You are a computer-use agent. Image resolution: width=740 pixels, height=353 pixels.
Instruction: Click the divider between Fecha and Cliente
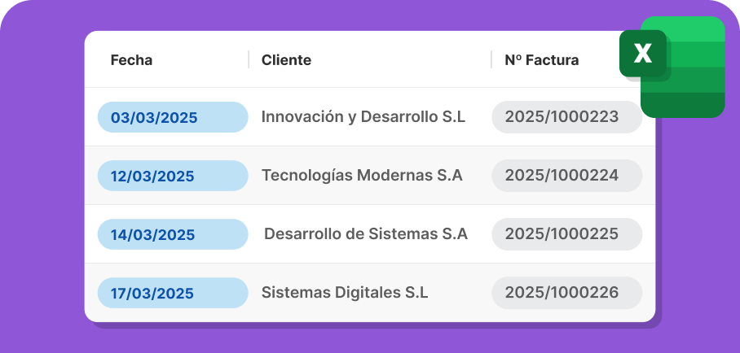(249, 59)
